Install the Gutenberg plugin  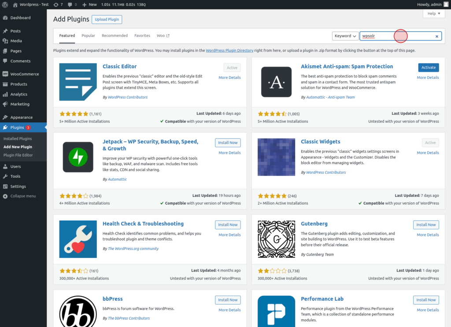426,225
